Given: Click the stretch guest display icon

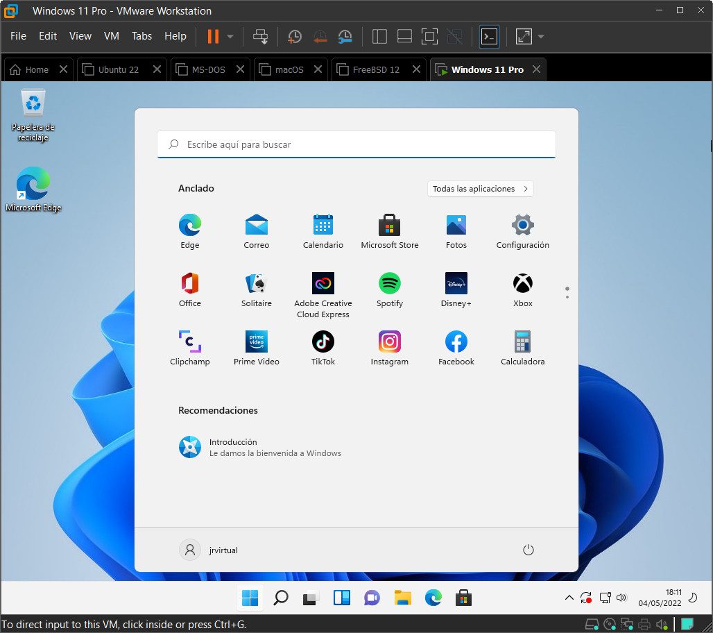Looking at the screenshot, I should click(524, 36).
